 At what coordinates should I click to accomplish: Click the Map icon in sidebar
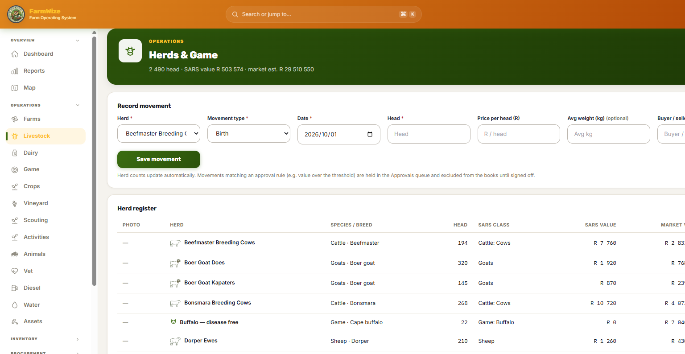(x=15, y=88)
